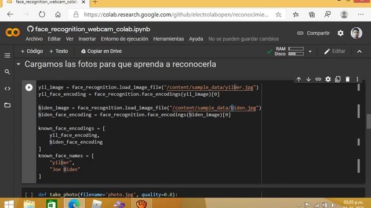This screenshot has width=371, height=208.
Task: Click No se pueden guardar cambios
Action: coord(243,39)
